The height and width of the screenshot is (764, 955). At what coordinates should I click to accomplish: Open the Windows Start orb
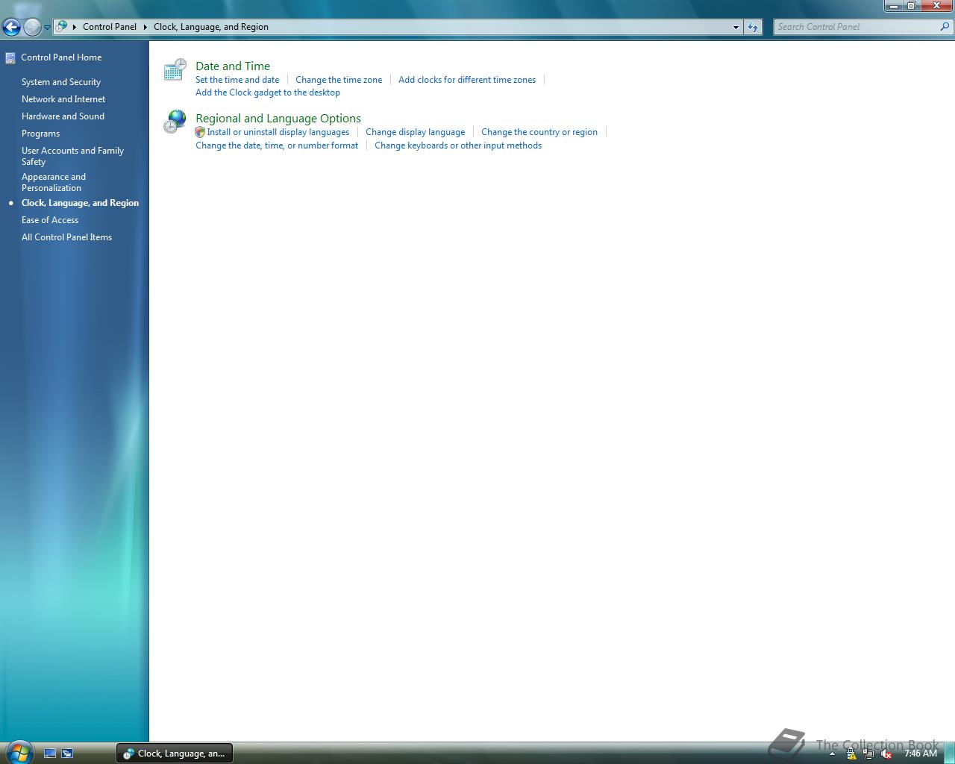tap(19, 752)
